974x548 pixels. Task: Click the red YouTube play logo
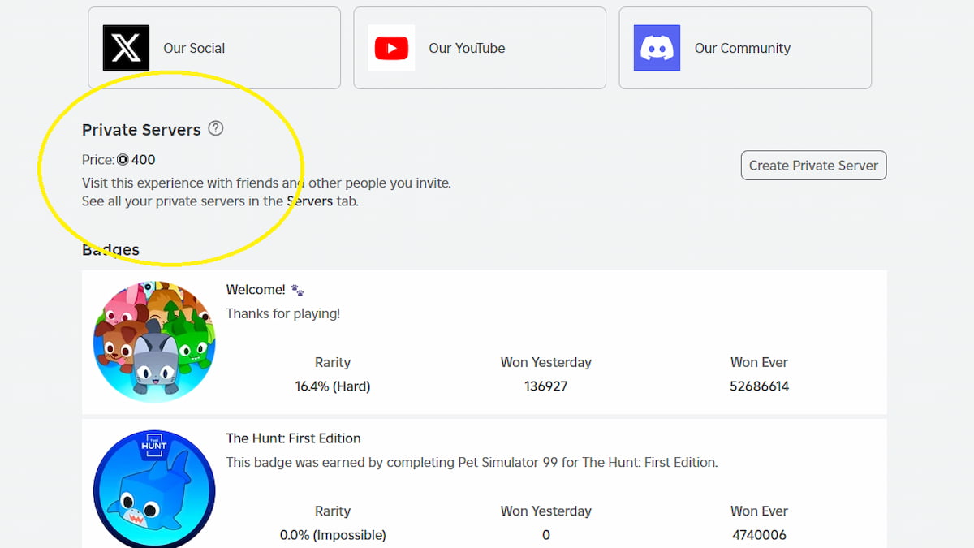pyautogui.click(x=391, y=48)
